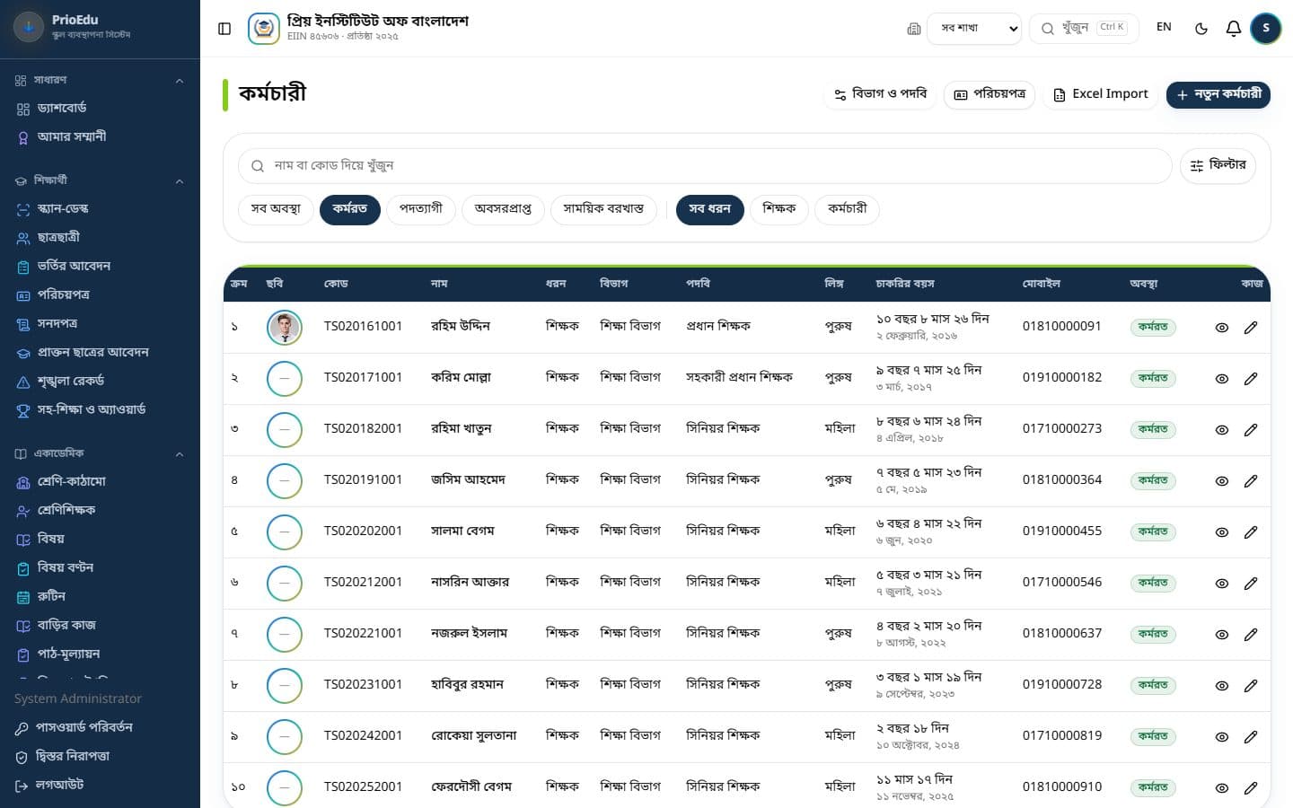1293x808 pixels.
Task: Open the ফিল্টার options panel
Action: [1218, 165]
